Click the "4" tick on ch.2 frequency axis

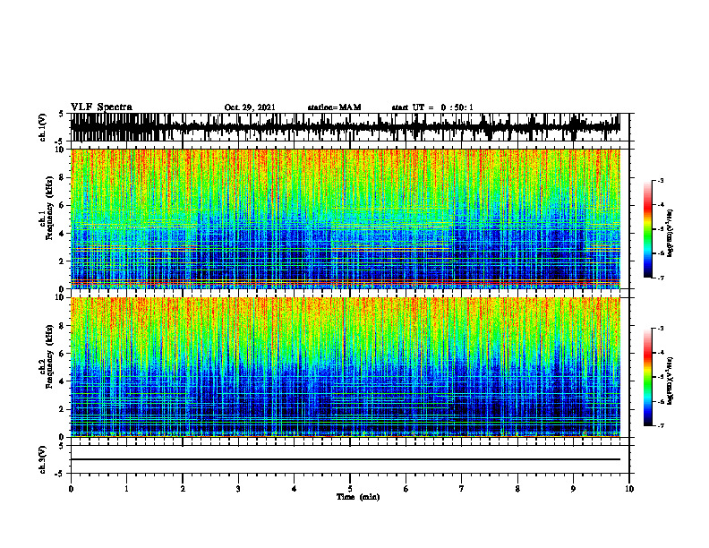63,381
